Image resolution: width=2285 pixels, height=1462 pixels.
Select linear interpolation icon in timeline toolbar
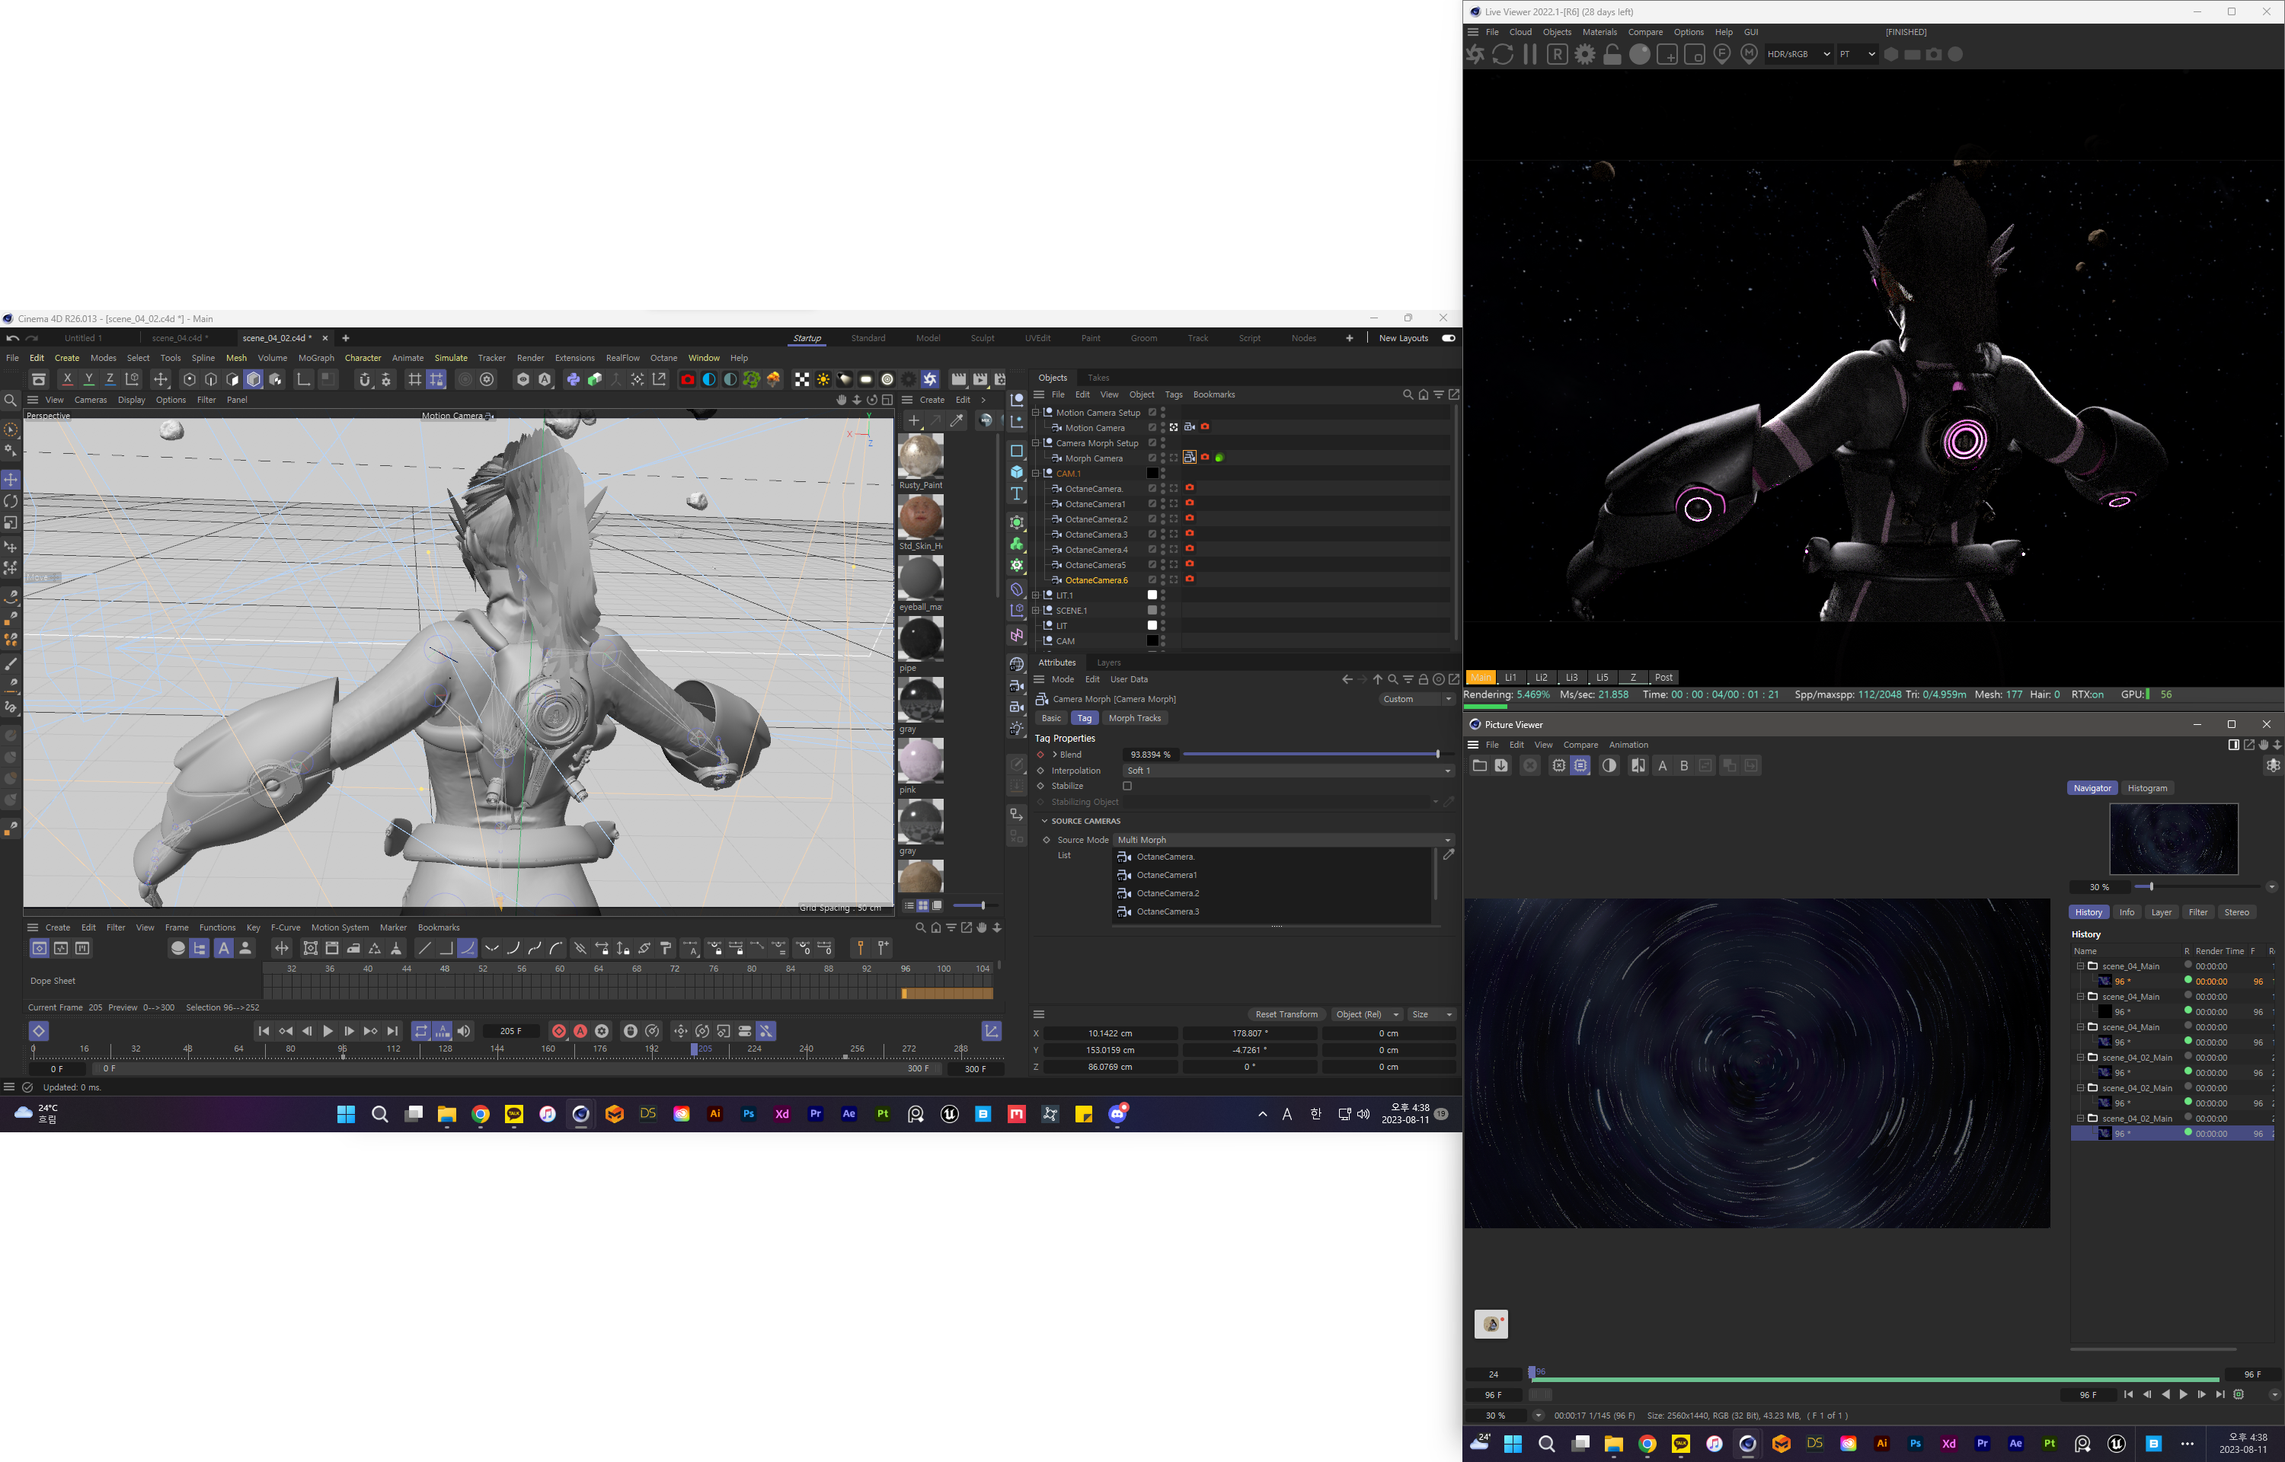tap(424, 949)
